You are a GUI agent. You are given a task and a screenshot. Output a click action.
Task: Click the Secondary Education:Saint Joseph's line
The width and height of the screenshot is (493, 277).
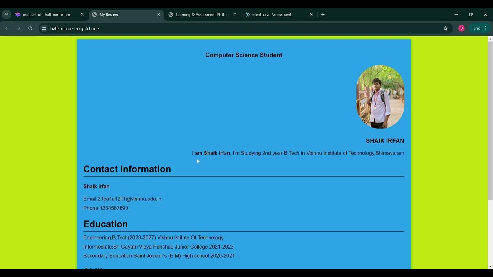point(159,256)
